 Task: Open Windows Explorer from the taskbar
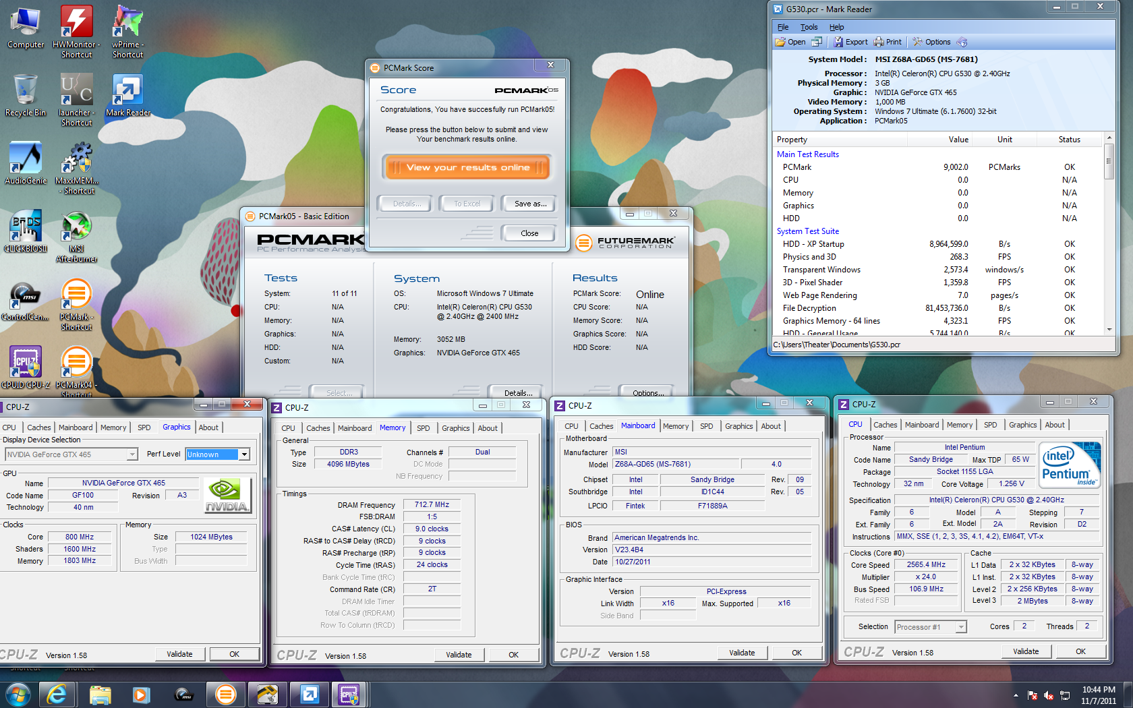100,695
